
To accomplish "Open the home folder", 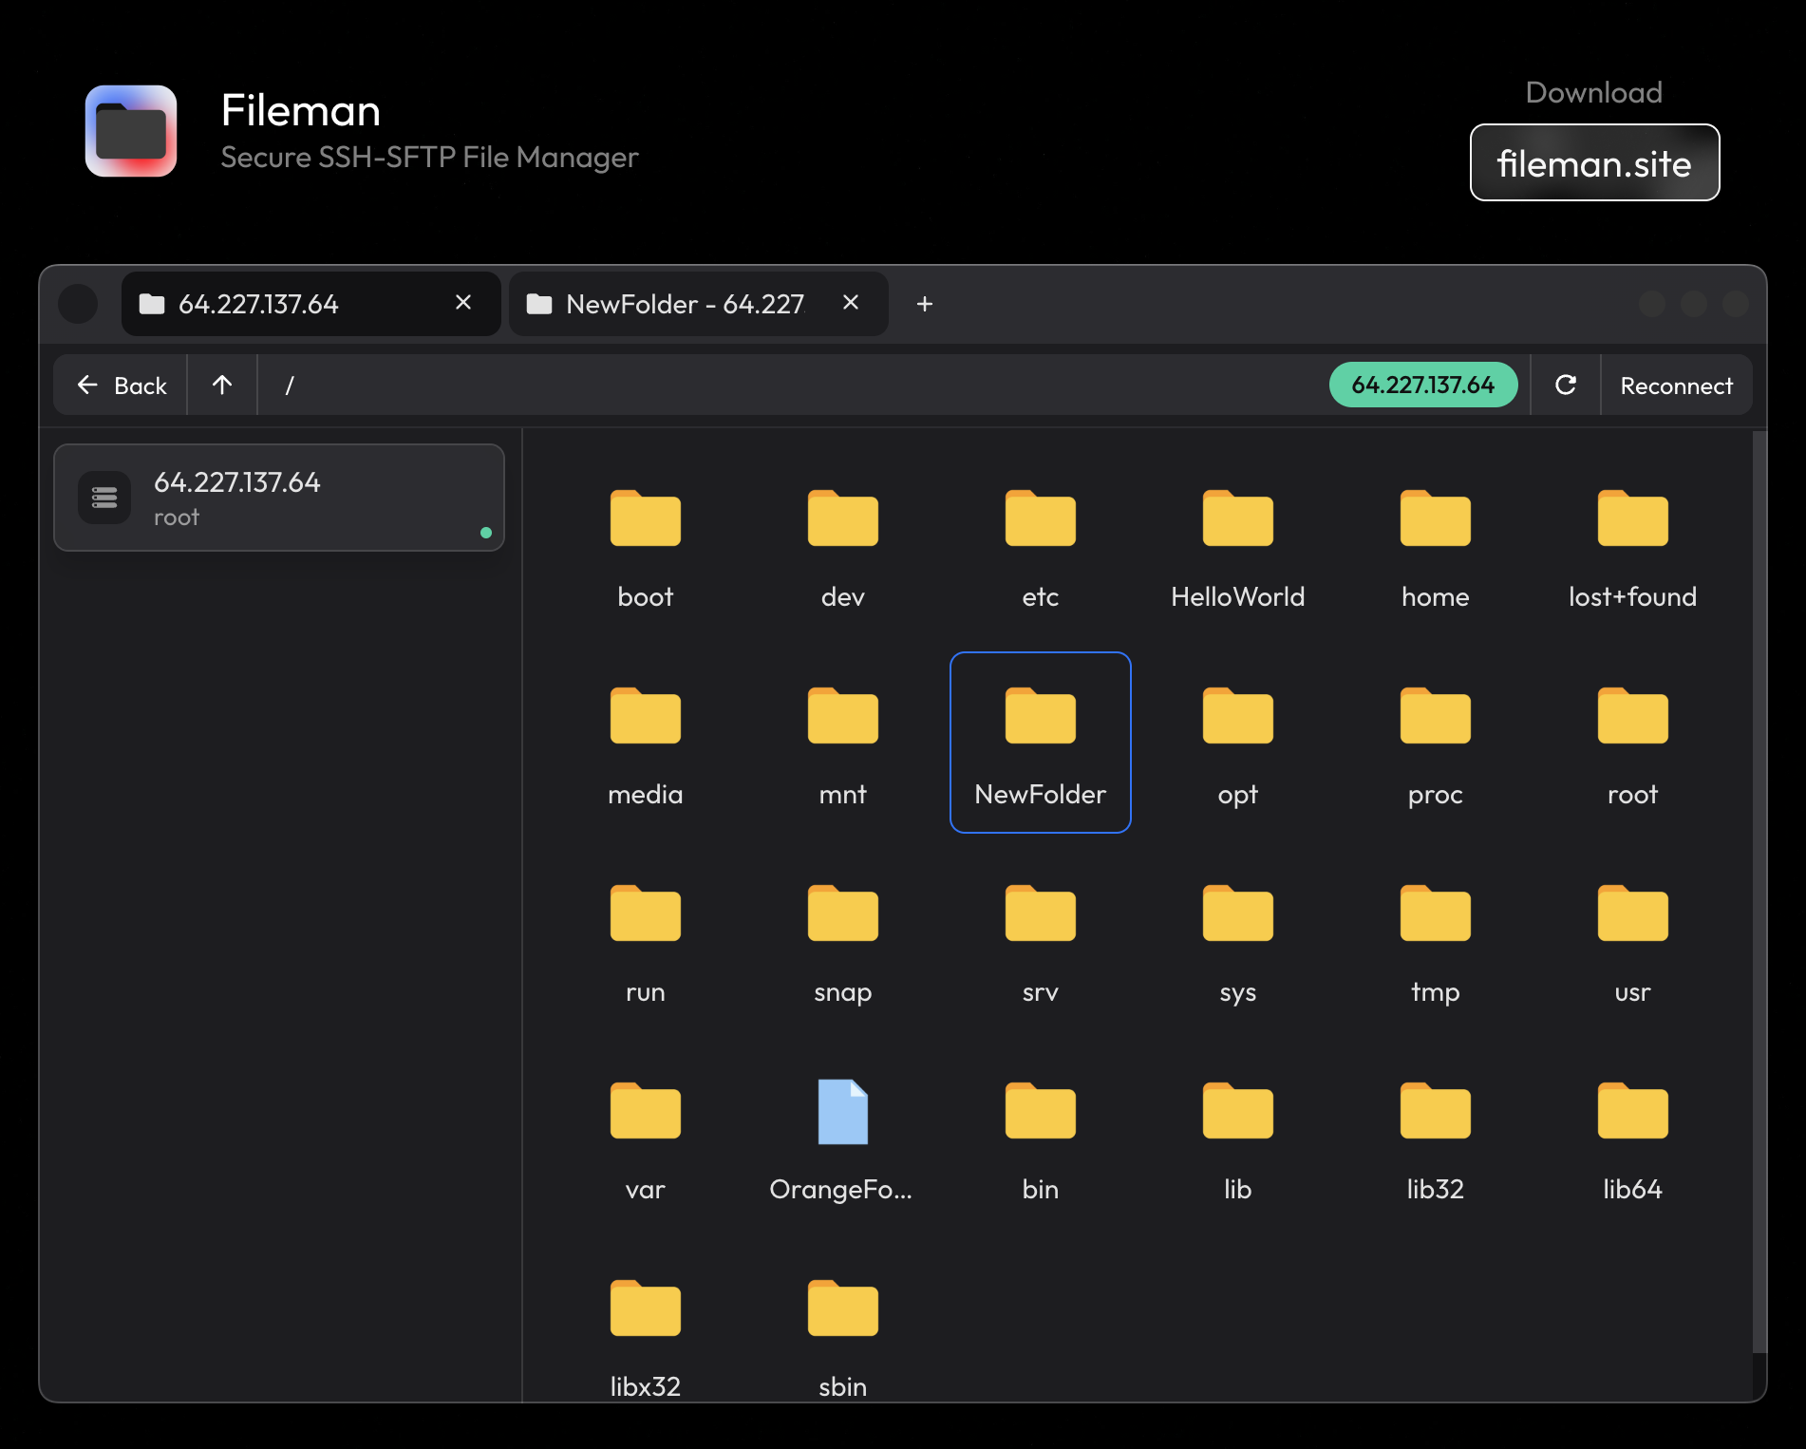I will (1436, 545).
